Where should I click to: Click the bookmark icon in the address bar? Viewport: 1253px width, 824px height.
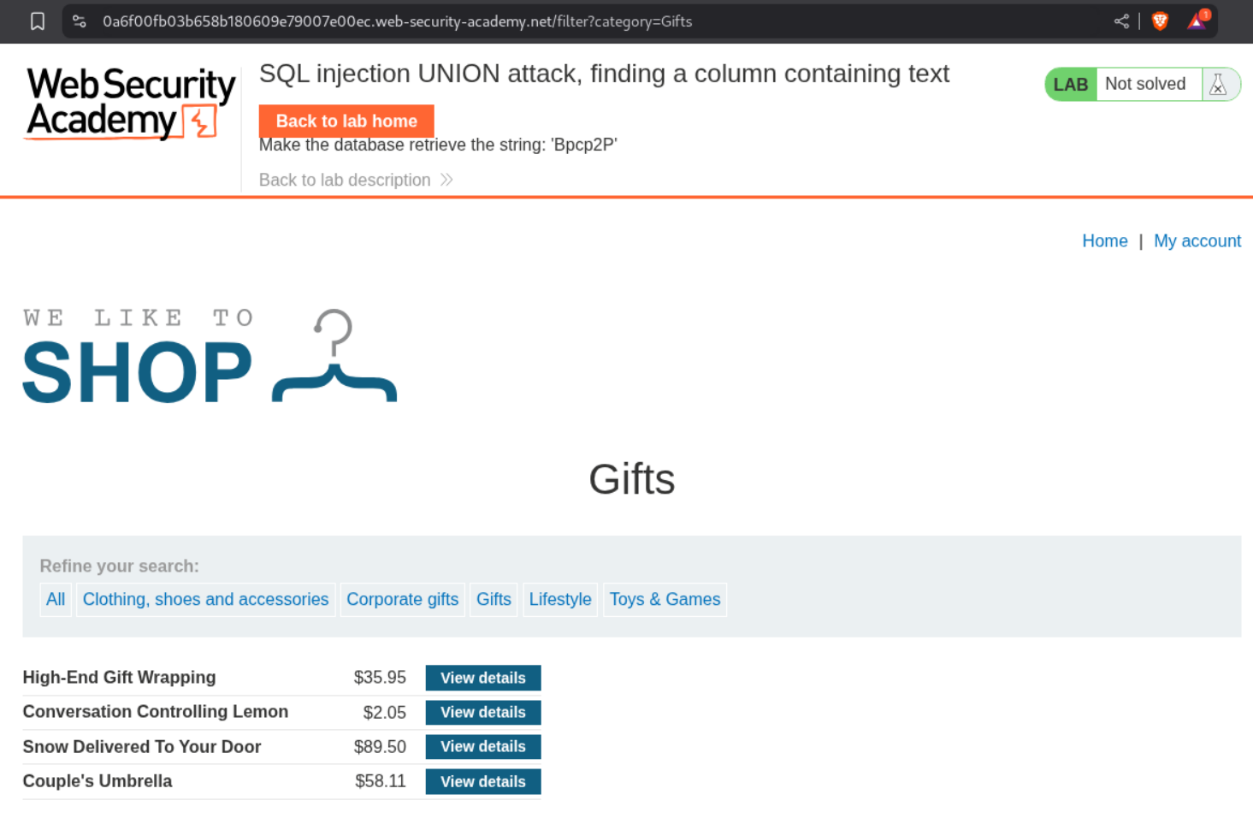(38, 21)
